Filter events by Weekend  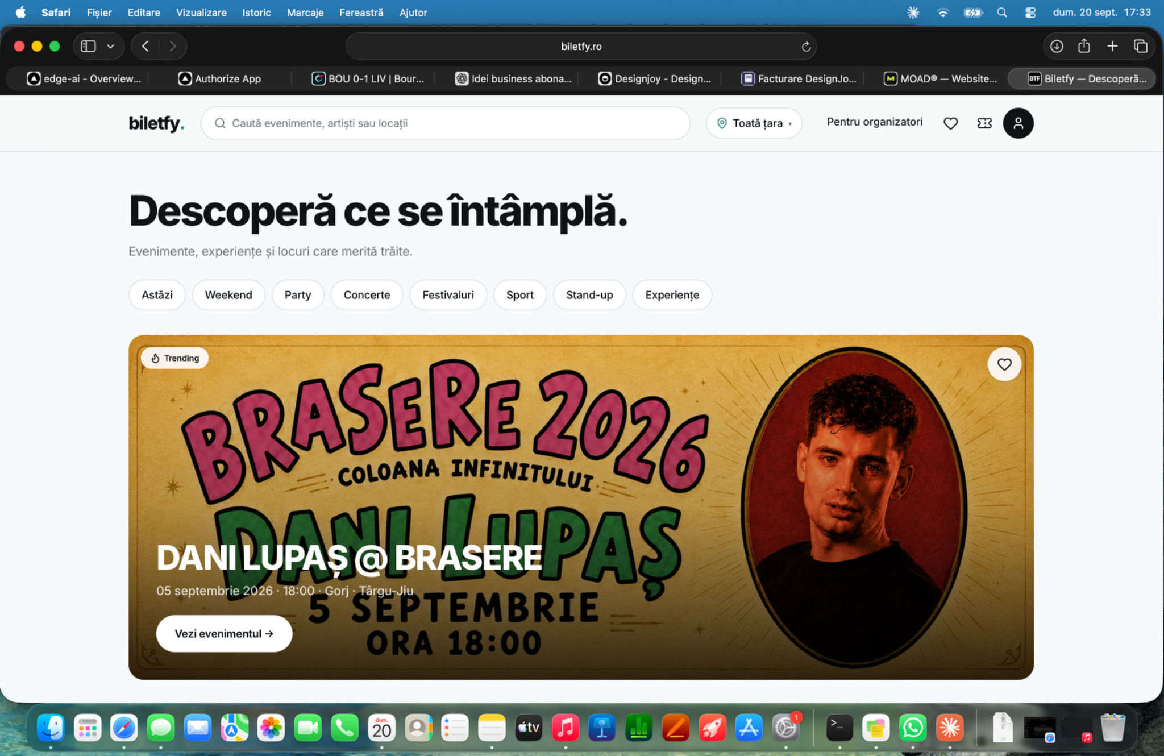228,295
